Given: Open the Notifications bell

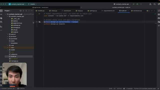Looking at the screenshot, I should tap(159, 11).
